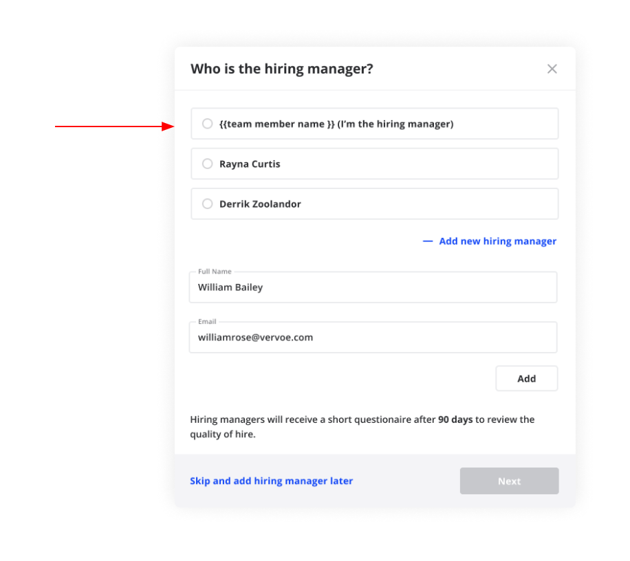Click the "Who is the hiring manager?" title
The height and width of the screenshot is (561, 630).
click(282, 69)
